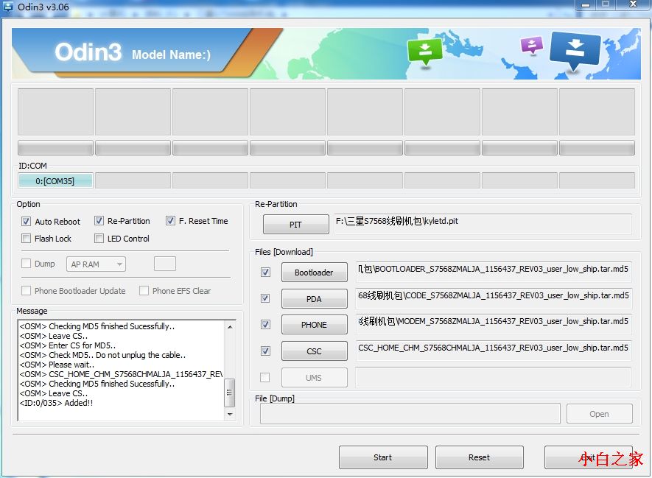
Task: Click the '<ID:0/035> Added!!' log line
Action: [56, 403]
